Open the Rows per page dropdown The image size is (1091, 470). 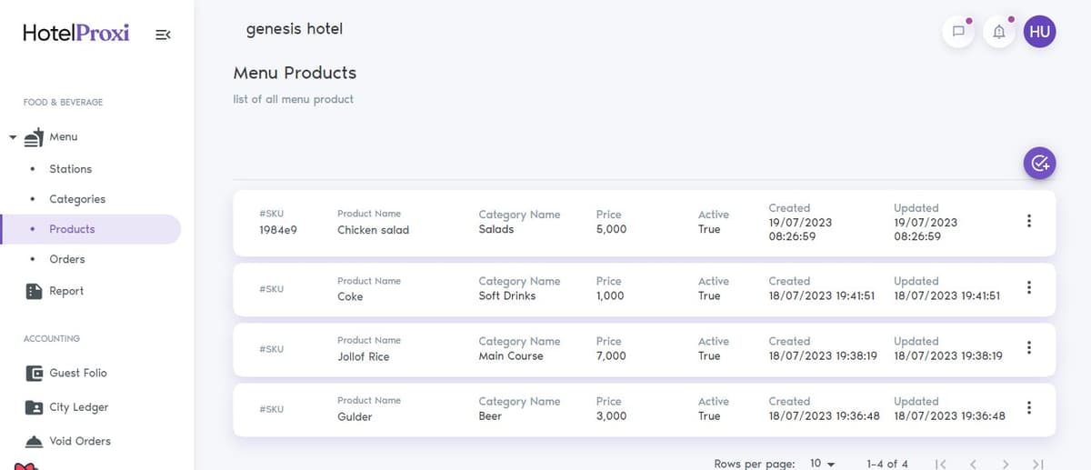click(x=822, y=464)
